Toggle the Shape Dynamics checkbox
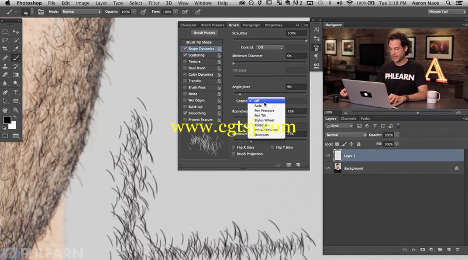The image size is (468, 260). (185, 48)
